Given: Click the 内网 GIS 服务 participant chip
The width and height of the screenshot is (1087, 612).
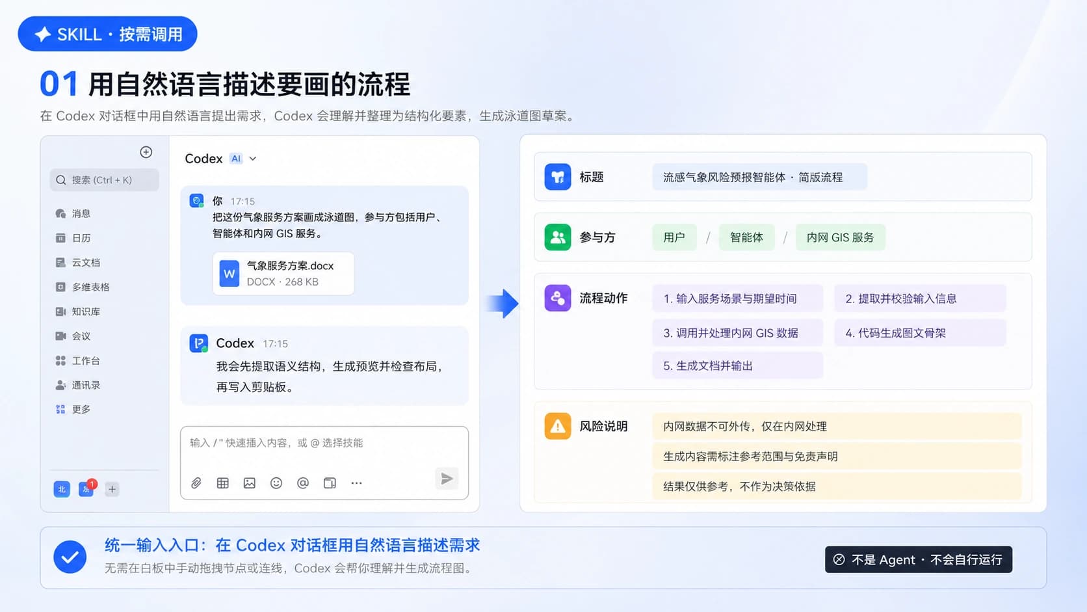Looking at the screenshot, I should (840, 237).
